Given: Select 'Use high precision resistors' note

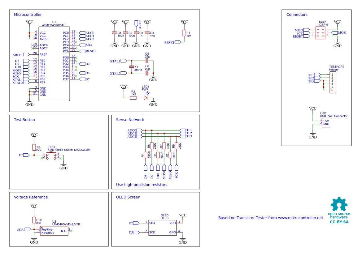Looking at the screenshot, I should click(x=142, y=185).
